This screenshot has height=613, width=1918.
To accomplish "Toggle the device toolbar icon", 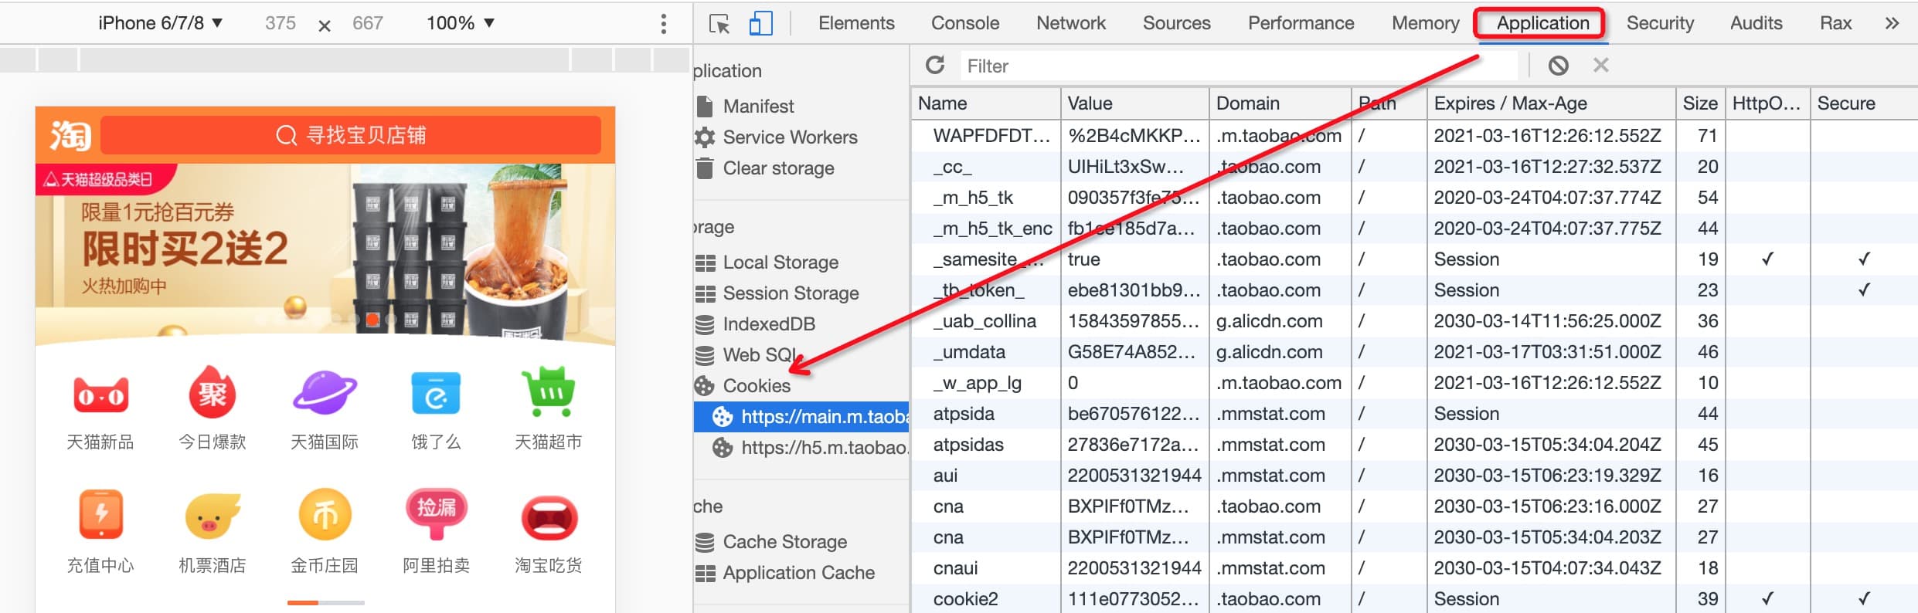I will point(760,24).
